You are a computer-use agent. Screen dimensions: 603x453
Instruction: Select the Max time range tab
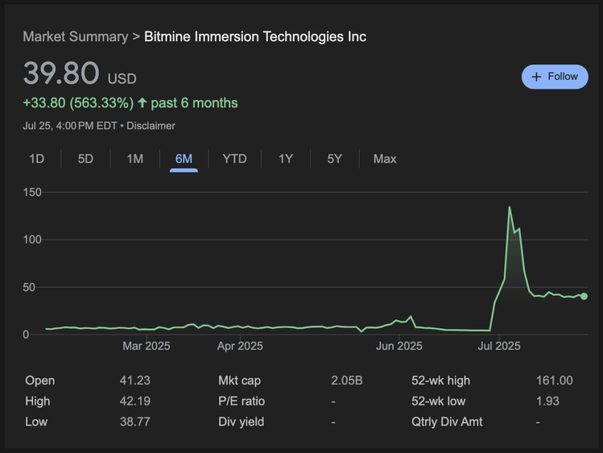[385, 159]
